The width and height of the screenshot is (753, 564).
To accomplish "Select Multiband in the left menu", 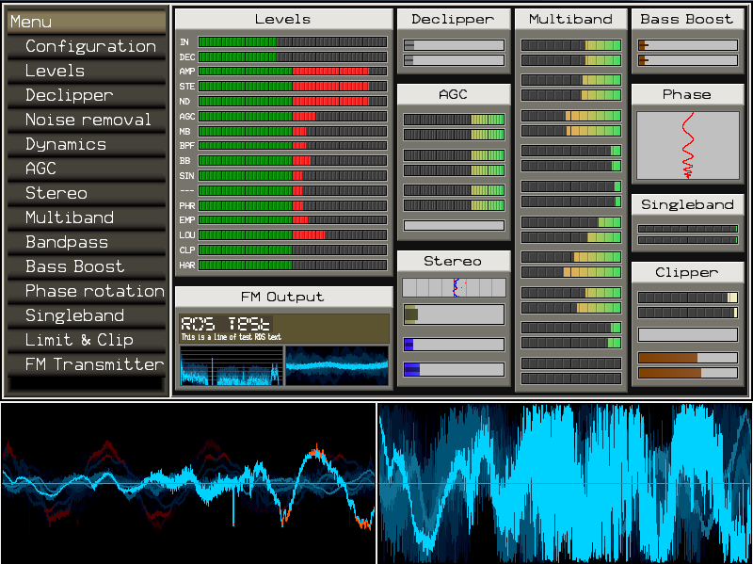I will (x=87, y=218).
